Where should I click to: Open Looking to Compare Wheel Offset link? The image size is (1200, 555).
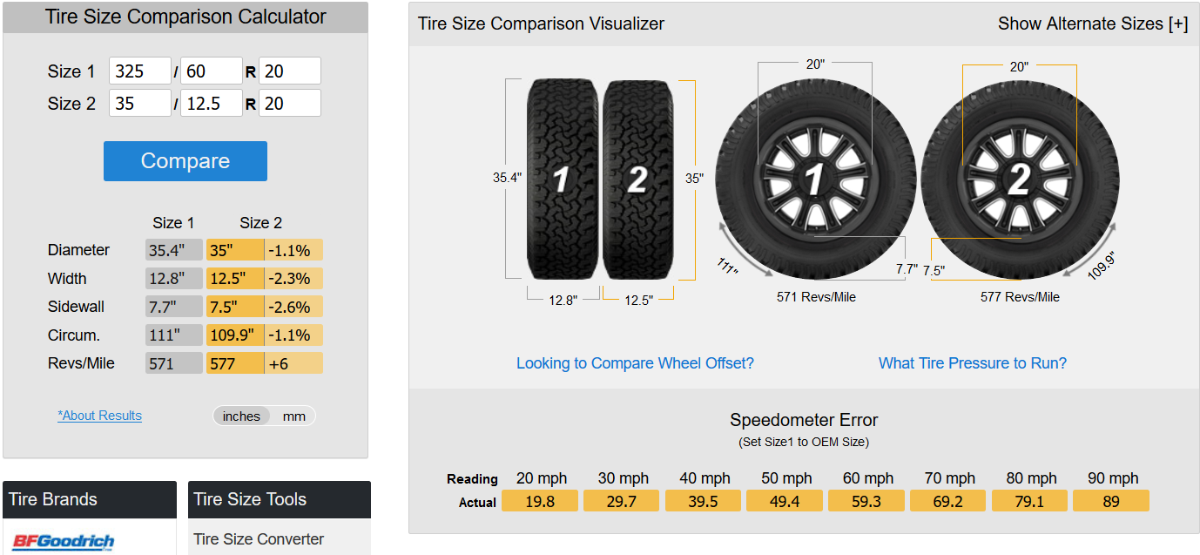635,363
